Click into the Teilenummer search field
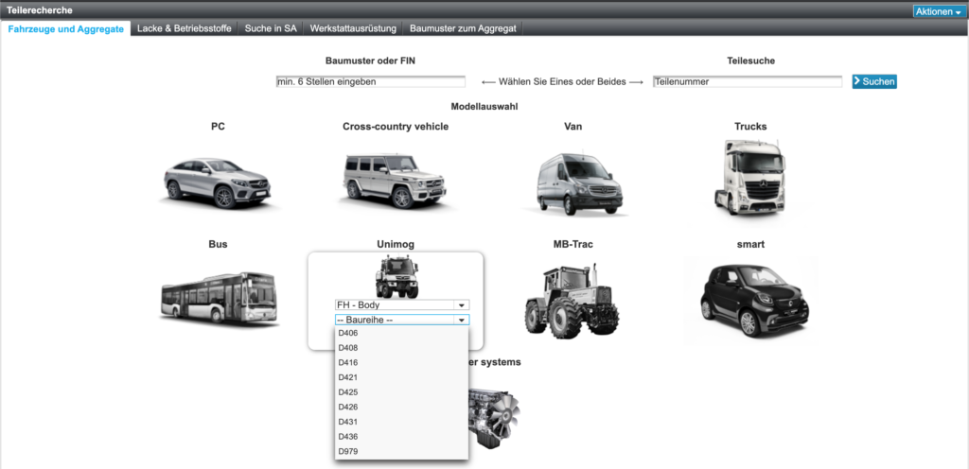The height and width of the screenshot is (469, 969). click(747, 82)
